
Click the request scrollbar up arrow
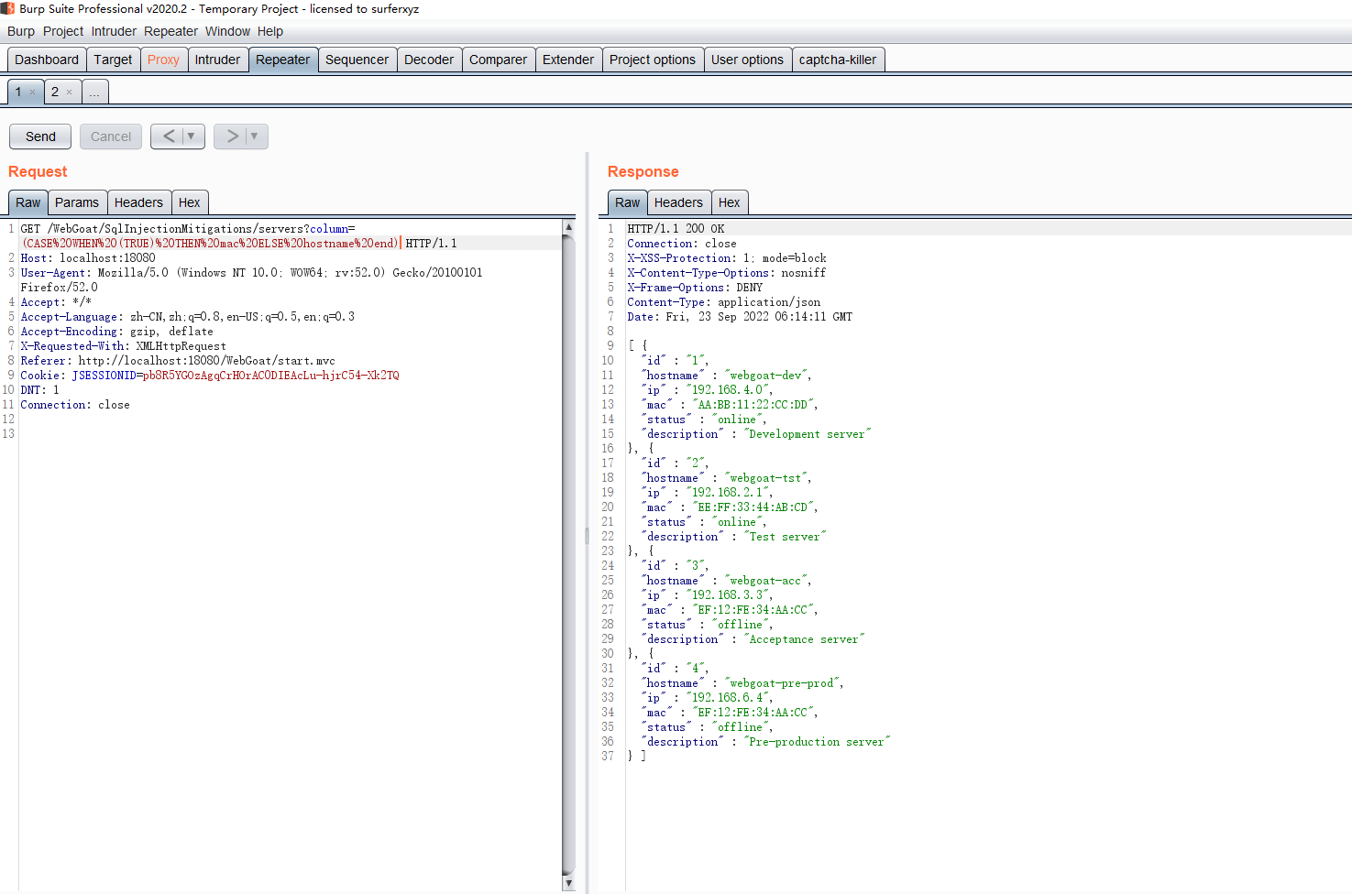pyautogui.click(x=568, y=226)
